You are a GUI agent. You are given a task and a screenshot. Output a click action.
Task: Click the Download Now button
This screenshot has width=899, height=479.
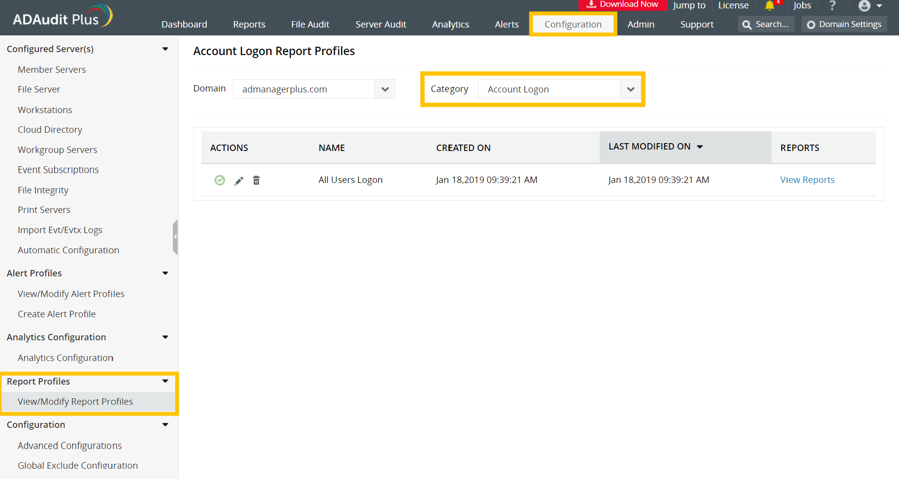622,4
